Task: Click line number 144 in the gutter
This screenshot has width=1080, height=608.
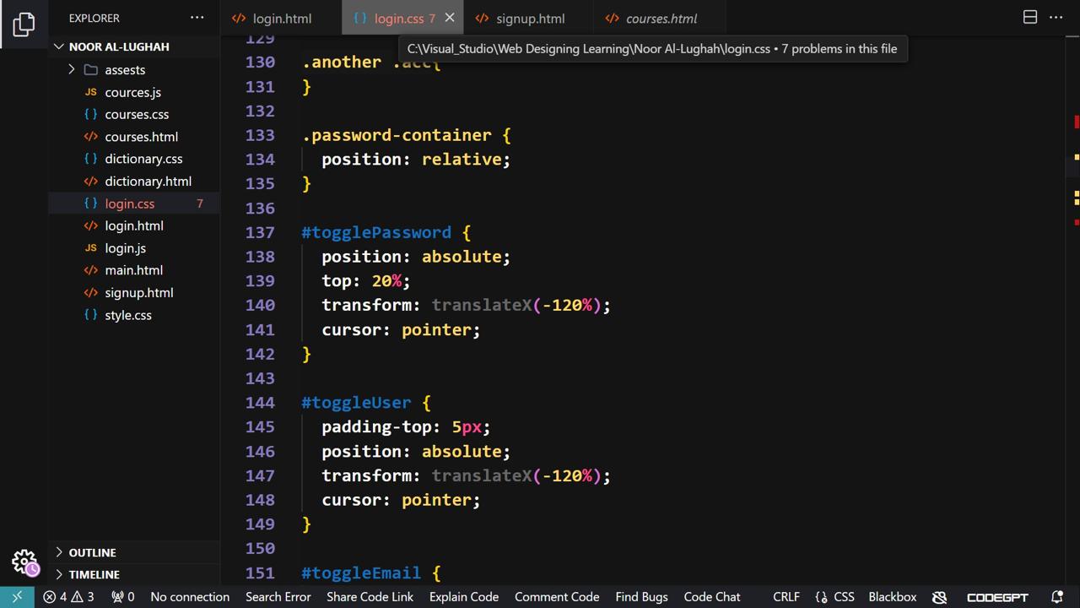Action: tap(260, 403)
